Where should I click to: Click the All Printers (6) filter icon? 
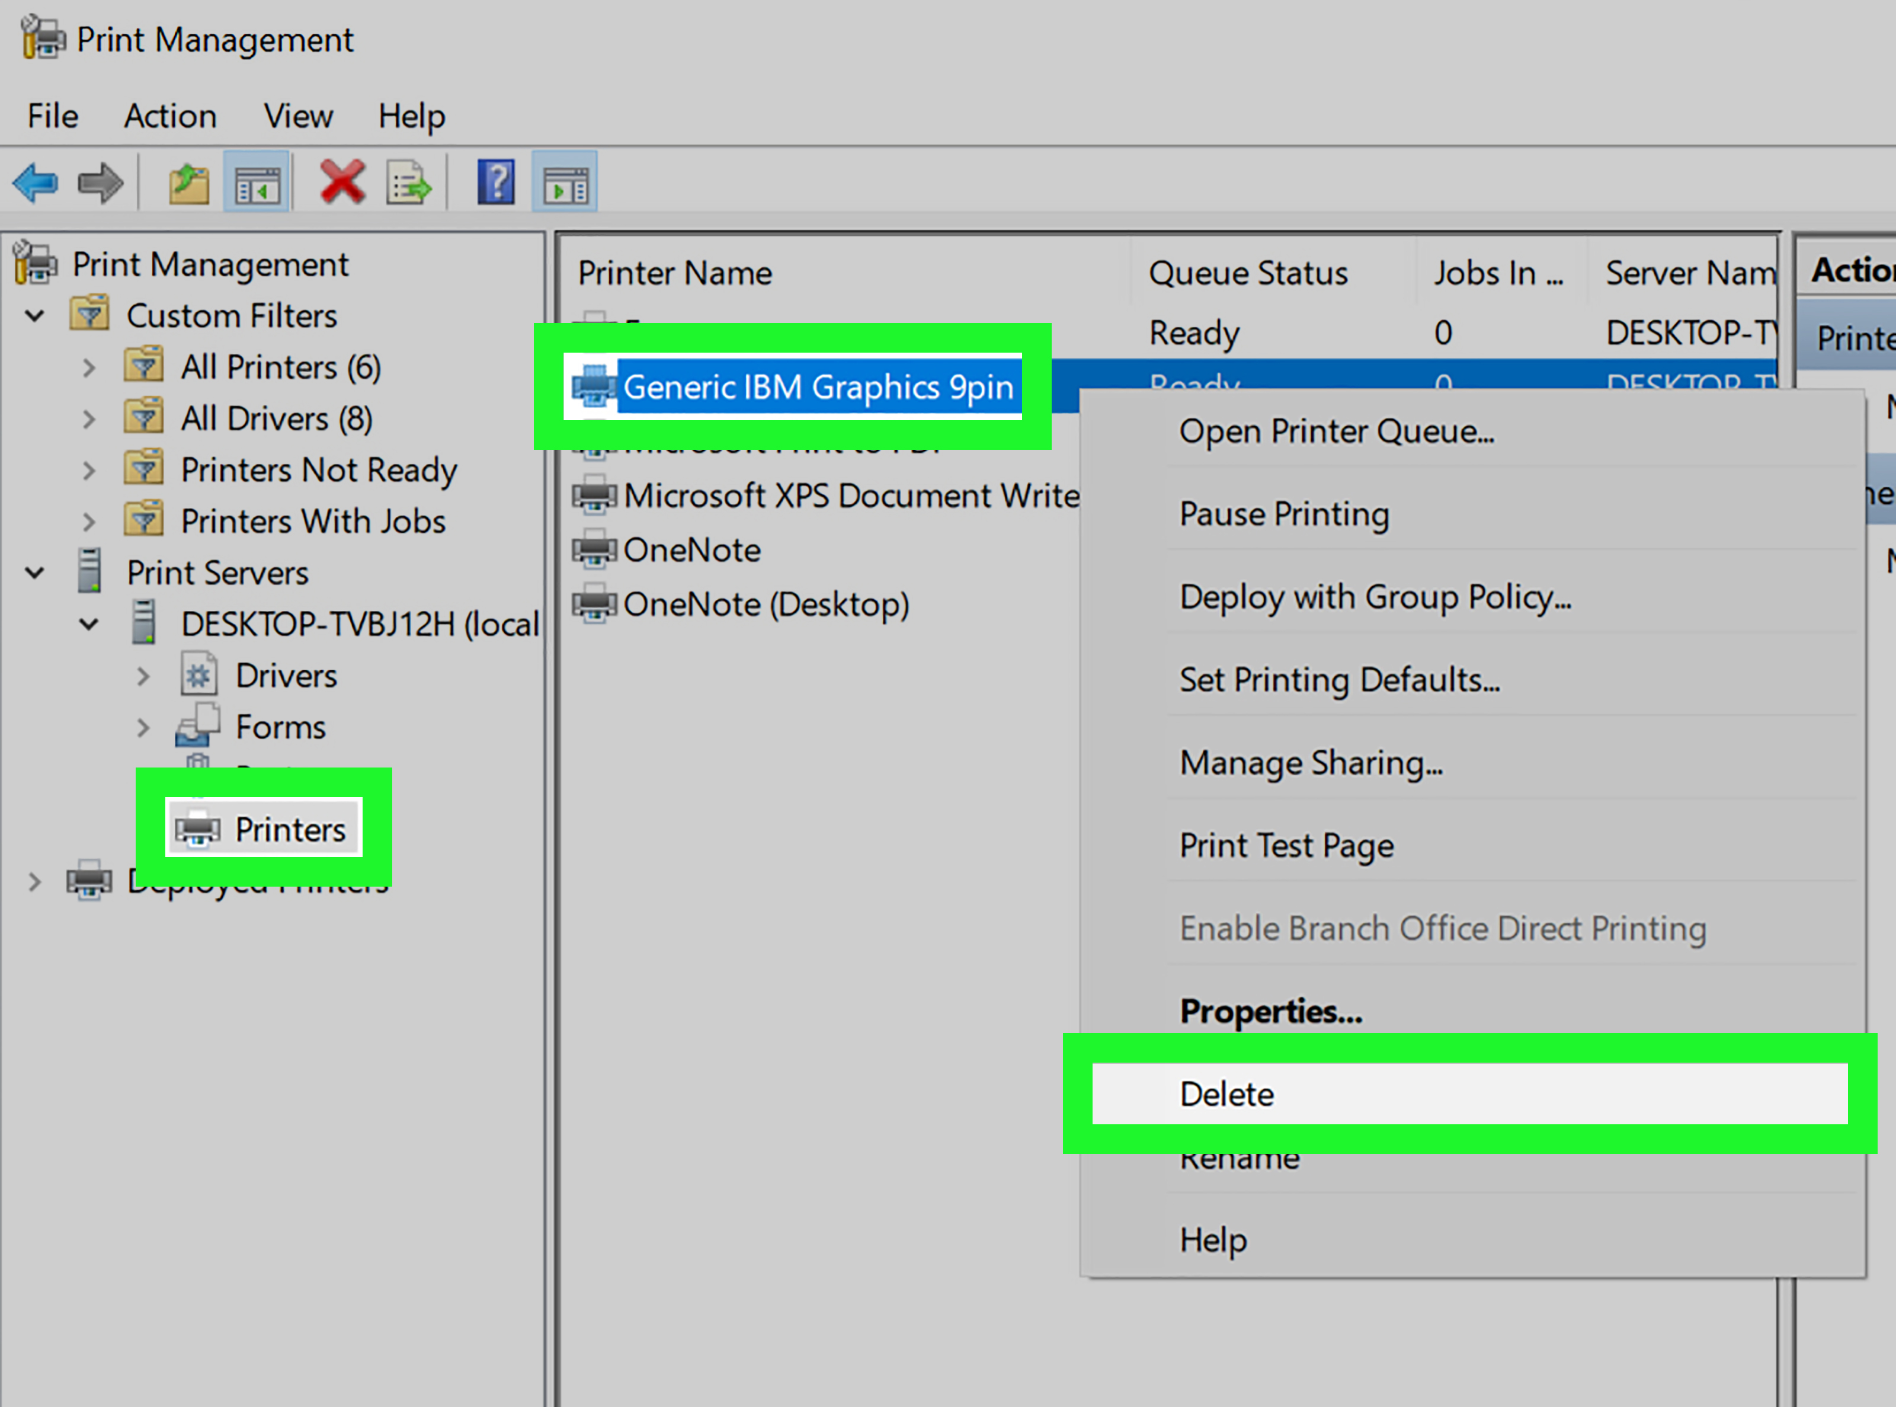[144, 365]
